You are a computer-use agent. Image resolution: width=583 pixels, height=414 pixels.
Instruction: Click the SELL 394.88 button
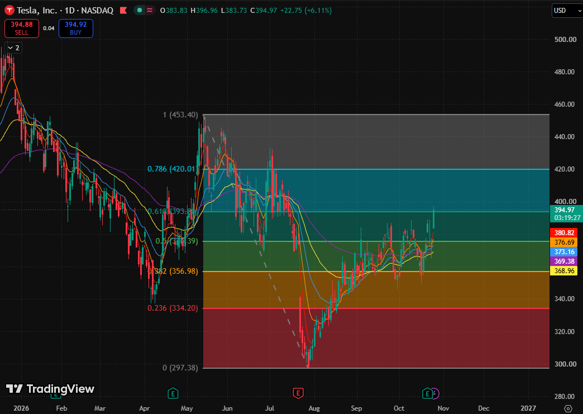pos(22,28)
